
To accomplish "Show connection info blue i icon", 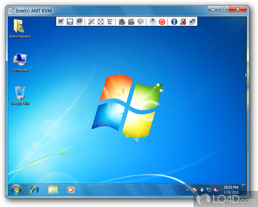I will pyautogui.click(x=174, y=22).
